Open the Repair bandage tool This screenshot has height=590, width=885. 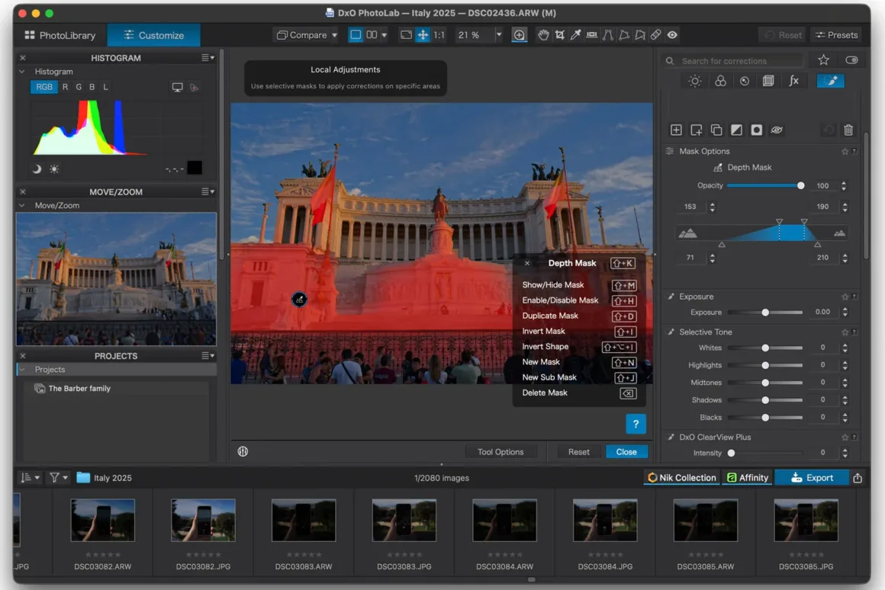(x=655, y=35)
